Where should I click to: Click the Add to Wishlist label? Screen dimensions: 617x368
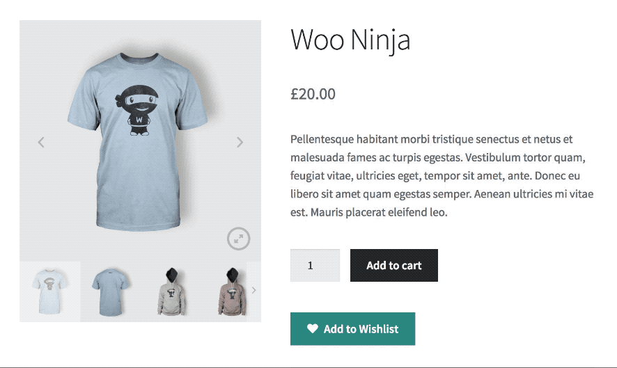coord(361,329)
